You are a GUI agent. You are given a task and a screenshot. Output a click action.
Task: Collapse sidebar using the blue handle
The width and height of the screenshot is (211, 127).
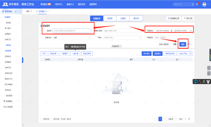pos(23,60)
